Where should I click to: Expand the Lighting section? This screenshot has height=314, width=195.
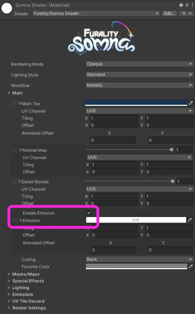tap(9, 288)
